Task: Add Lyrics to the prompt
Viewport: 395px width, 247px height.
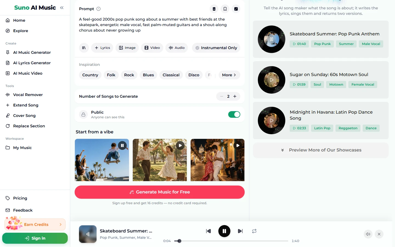Action: [x=102, y=48]
